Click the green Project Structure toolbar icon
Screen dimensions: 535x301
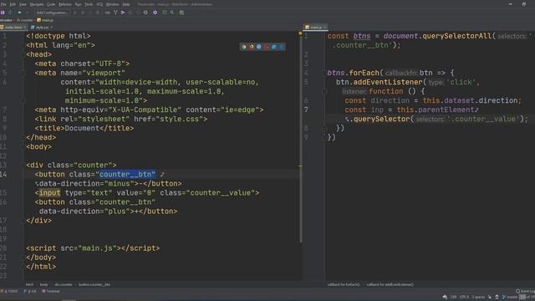165,13
